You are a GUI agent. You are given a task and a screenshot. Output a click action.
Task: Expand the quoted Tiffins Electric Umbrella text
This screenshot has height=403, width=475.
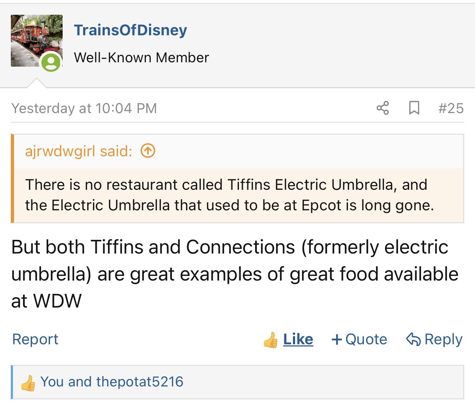click(230, 195)
